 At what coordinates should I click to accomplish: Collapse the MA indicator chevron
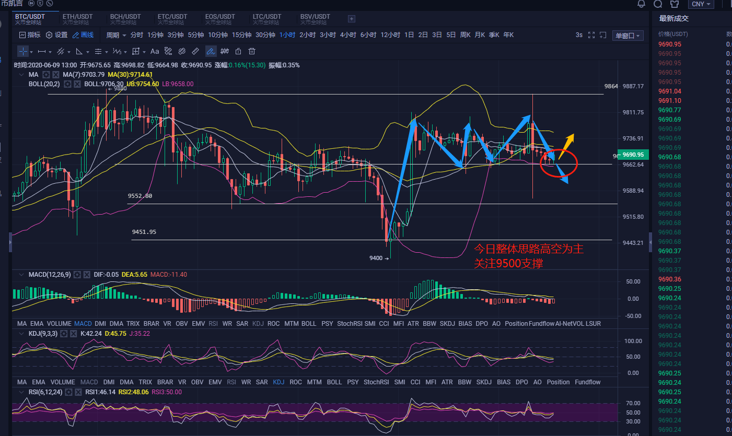tap(21, 75)
